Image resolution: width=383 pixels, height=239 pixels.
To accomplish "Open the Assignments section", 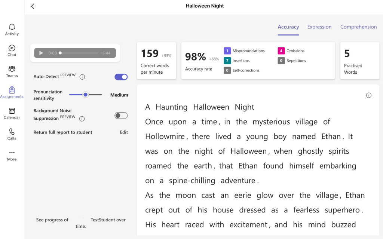I will 12,92.
